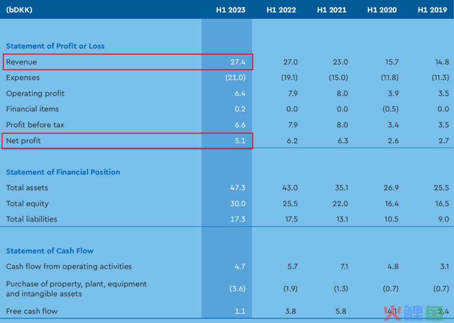This screenshot has width=454, height=323.
Task: Select H1 2020 Operating profit value 3.9
Action: tap(393, 94)
